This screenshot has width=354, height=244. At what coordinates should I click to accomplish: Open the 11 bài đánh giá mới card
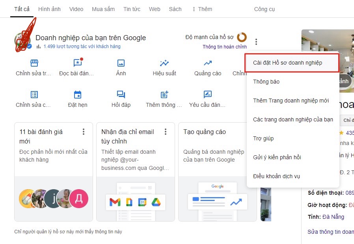click(54, 172)
